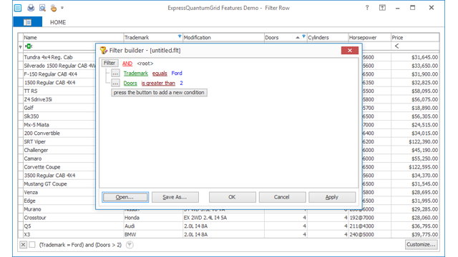Click the AND group operator link
Image resolution: width=458 pixels, height=257 pixels.
[127, 64]
